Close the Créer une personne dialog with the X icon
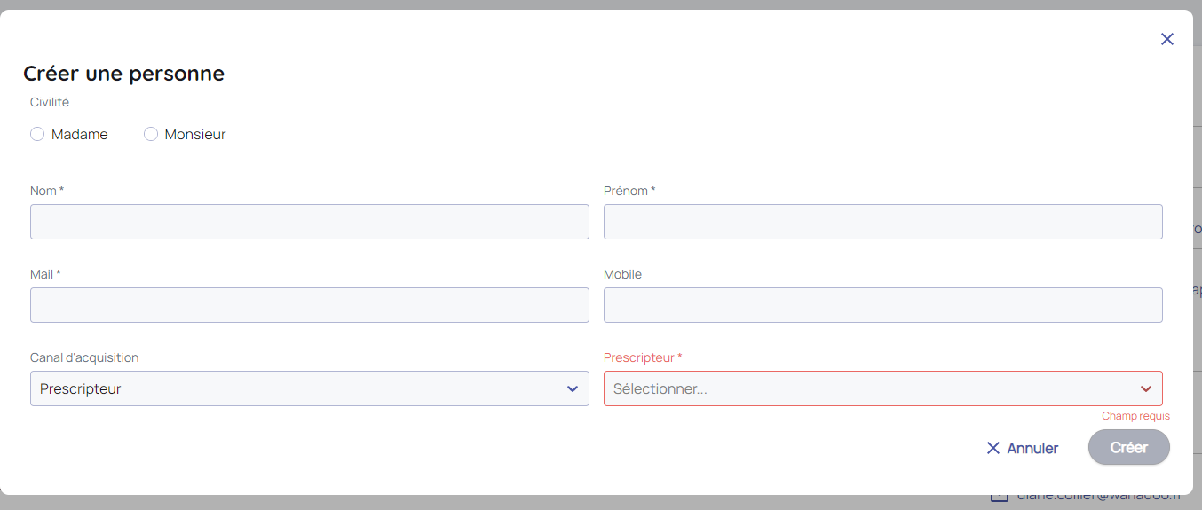This screenshot has height=510, width=1202. pyautogui.click(x=1167, y=39)
